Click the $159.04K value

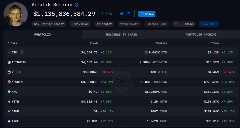click(x=211, y=111)
